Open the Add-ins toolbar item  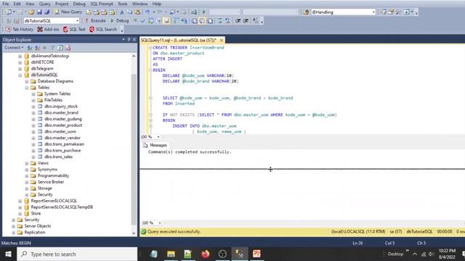(48, 29)
